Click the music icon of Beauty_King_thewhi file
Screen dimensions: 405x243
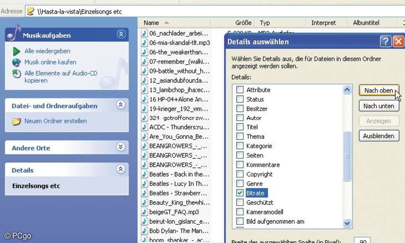point(144,202)
